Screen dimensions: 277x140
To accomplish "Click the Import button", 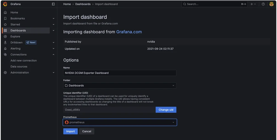I will coord(70,131).
